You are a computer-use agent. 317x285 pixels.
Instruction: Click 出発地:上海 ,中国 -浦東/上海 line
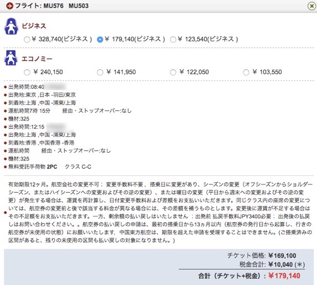pos(42,135)
